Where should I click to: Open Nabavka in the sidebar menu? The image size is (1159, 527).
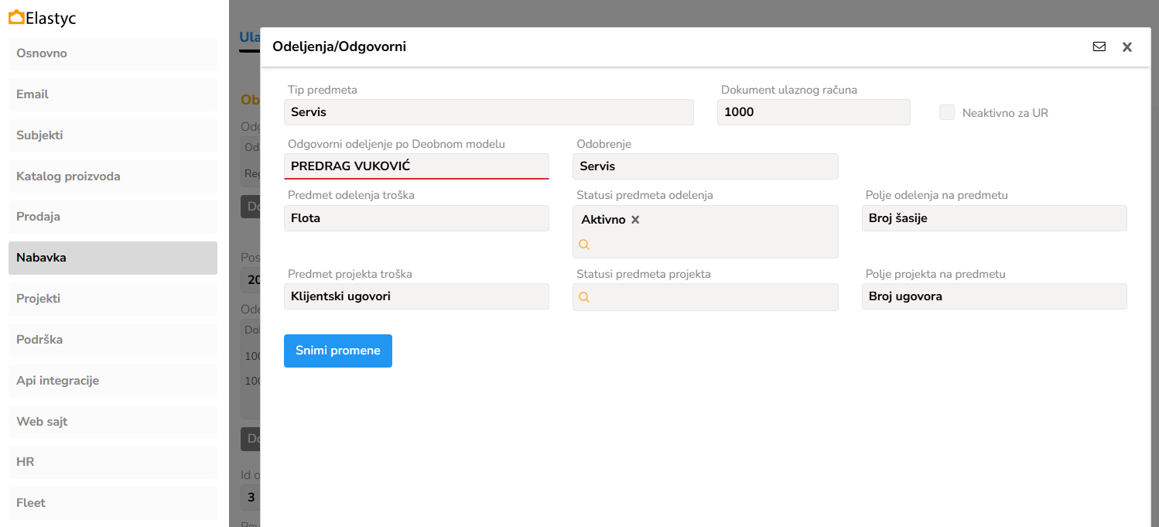click(113, 258)
